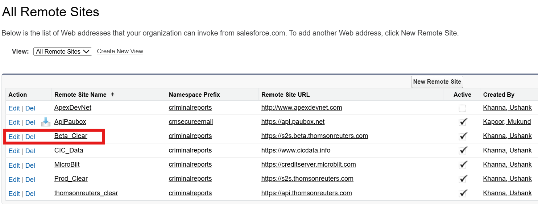The width and height of the screenshot is (538, 213).
Task: Click the installed package icon beside ApiPaubox
Action: (46, 122)
